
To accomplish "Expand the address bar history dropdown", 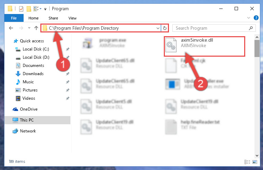I will [158, 28].
